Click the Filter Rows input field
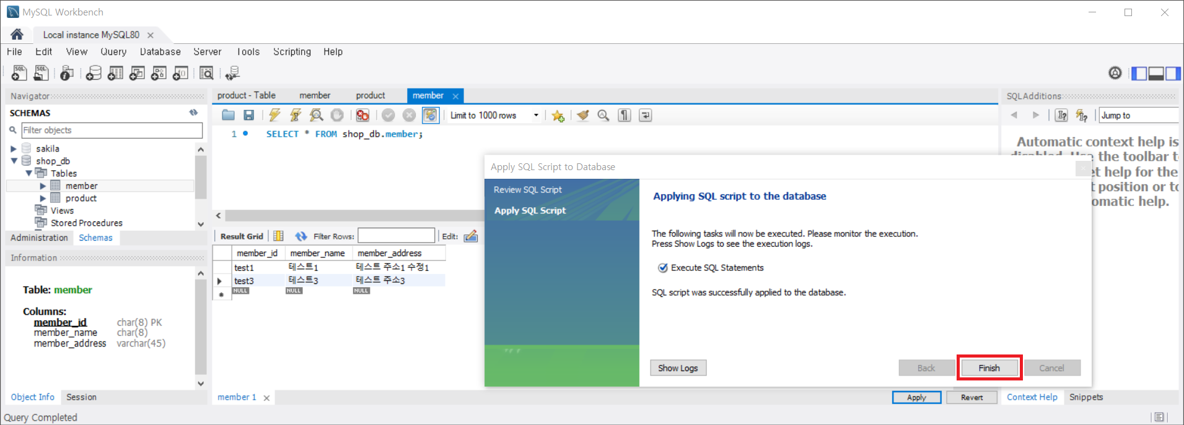Image resolution: width=1184 pixels, height=425 pixels. [x=397, y=236]
